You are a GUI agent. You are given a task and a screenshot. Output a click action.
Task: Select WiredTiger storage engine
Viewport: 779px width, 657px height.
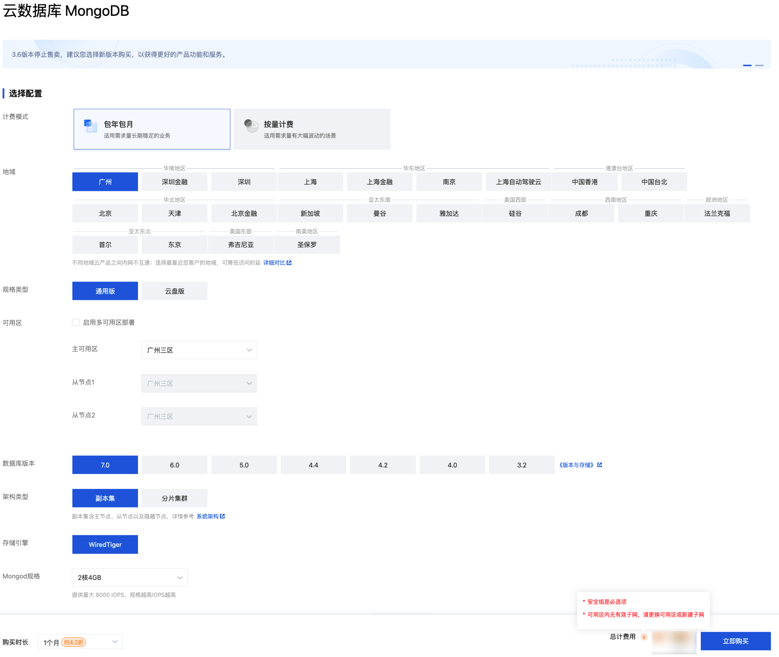click(x=105, y=545)
